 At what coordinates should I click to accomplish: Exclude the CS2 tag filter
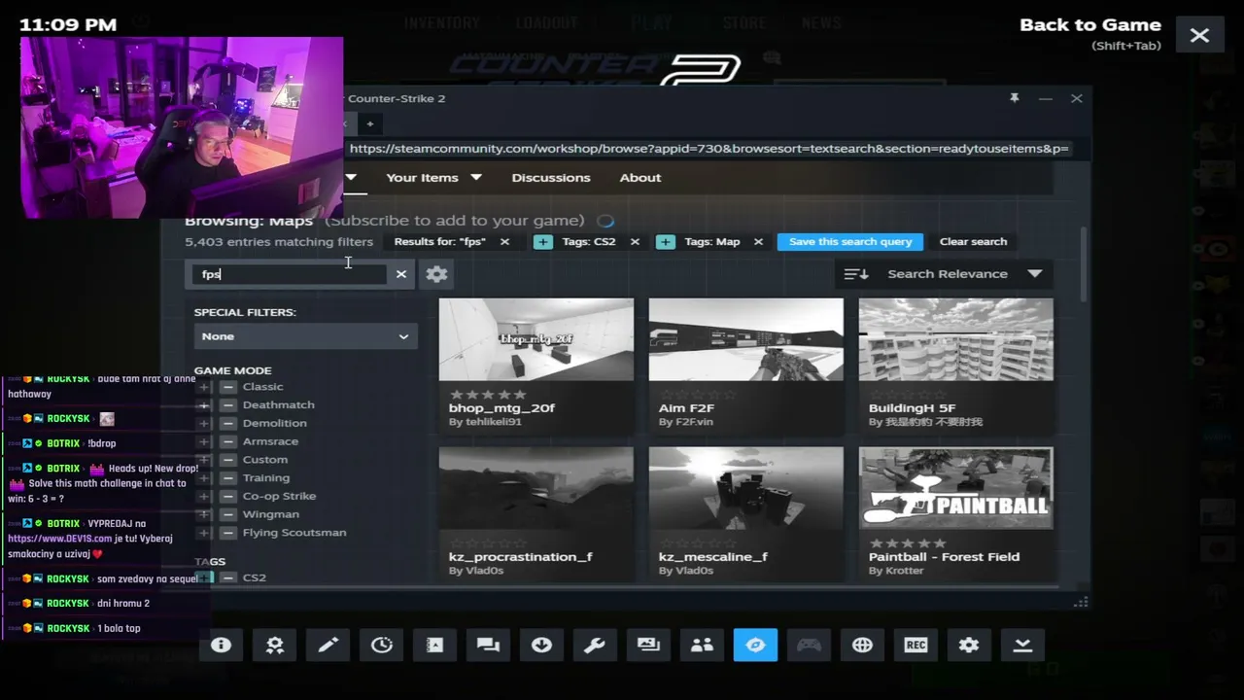tap(227, 577)
